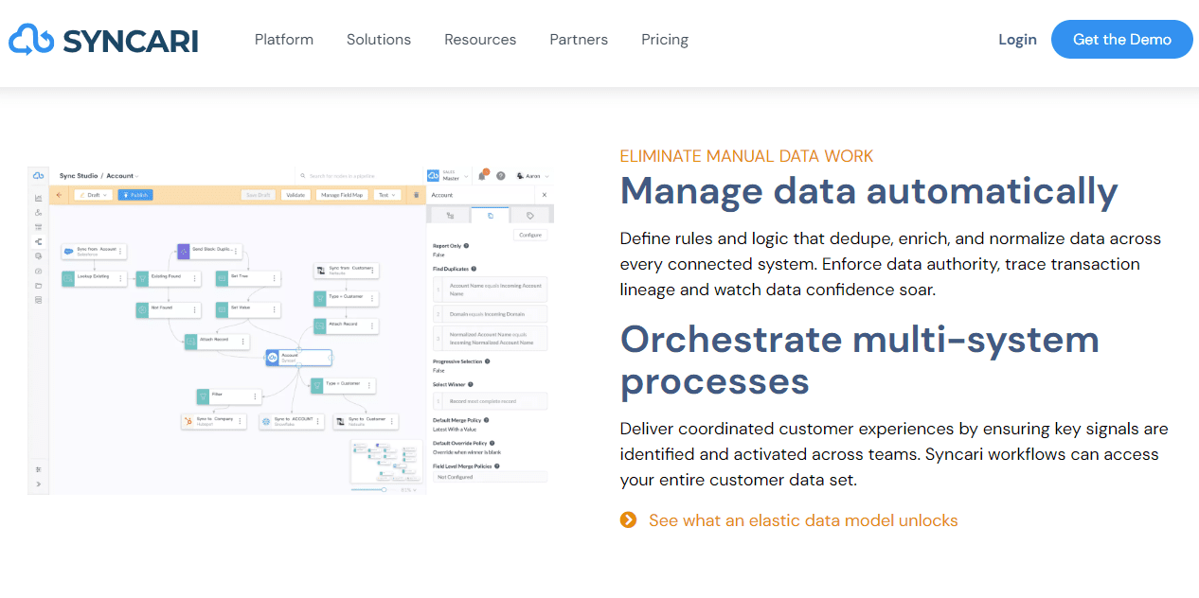Select the Salesforce Sync from Account node
Screen dimensions: 1199x598
click(x=94, y=252)
